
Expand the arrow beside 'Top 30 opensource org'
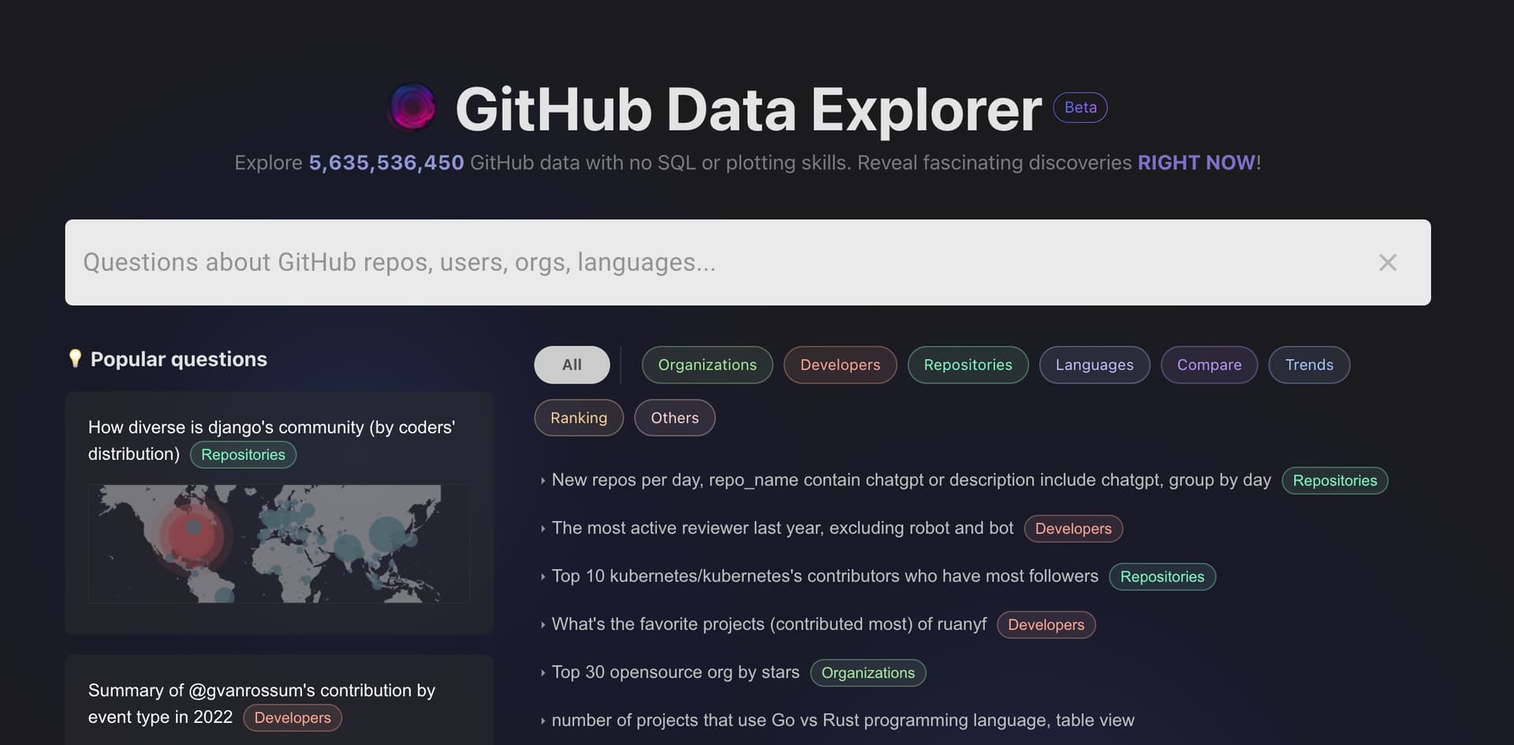[543, 673]
